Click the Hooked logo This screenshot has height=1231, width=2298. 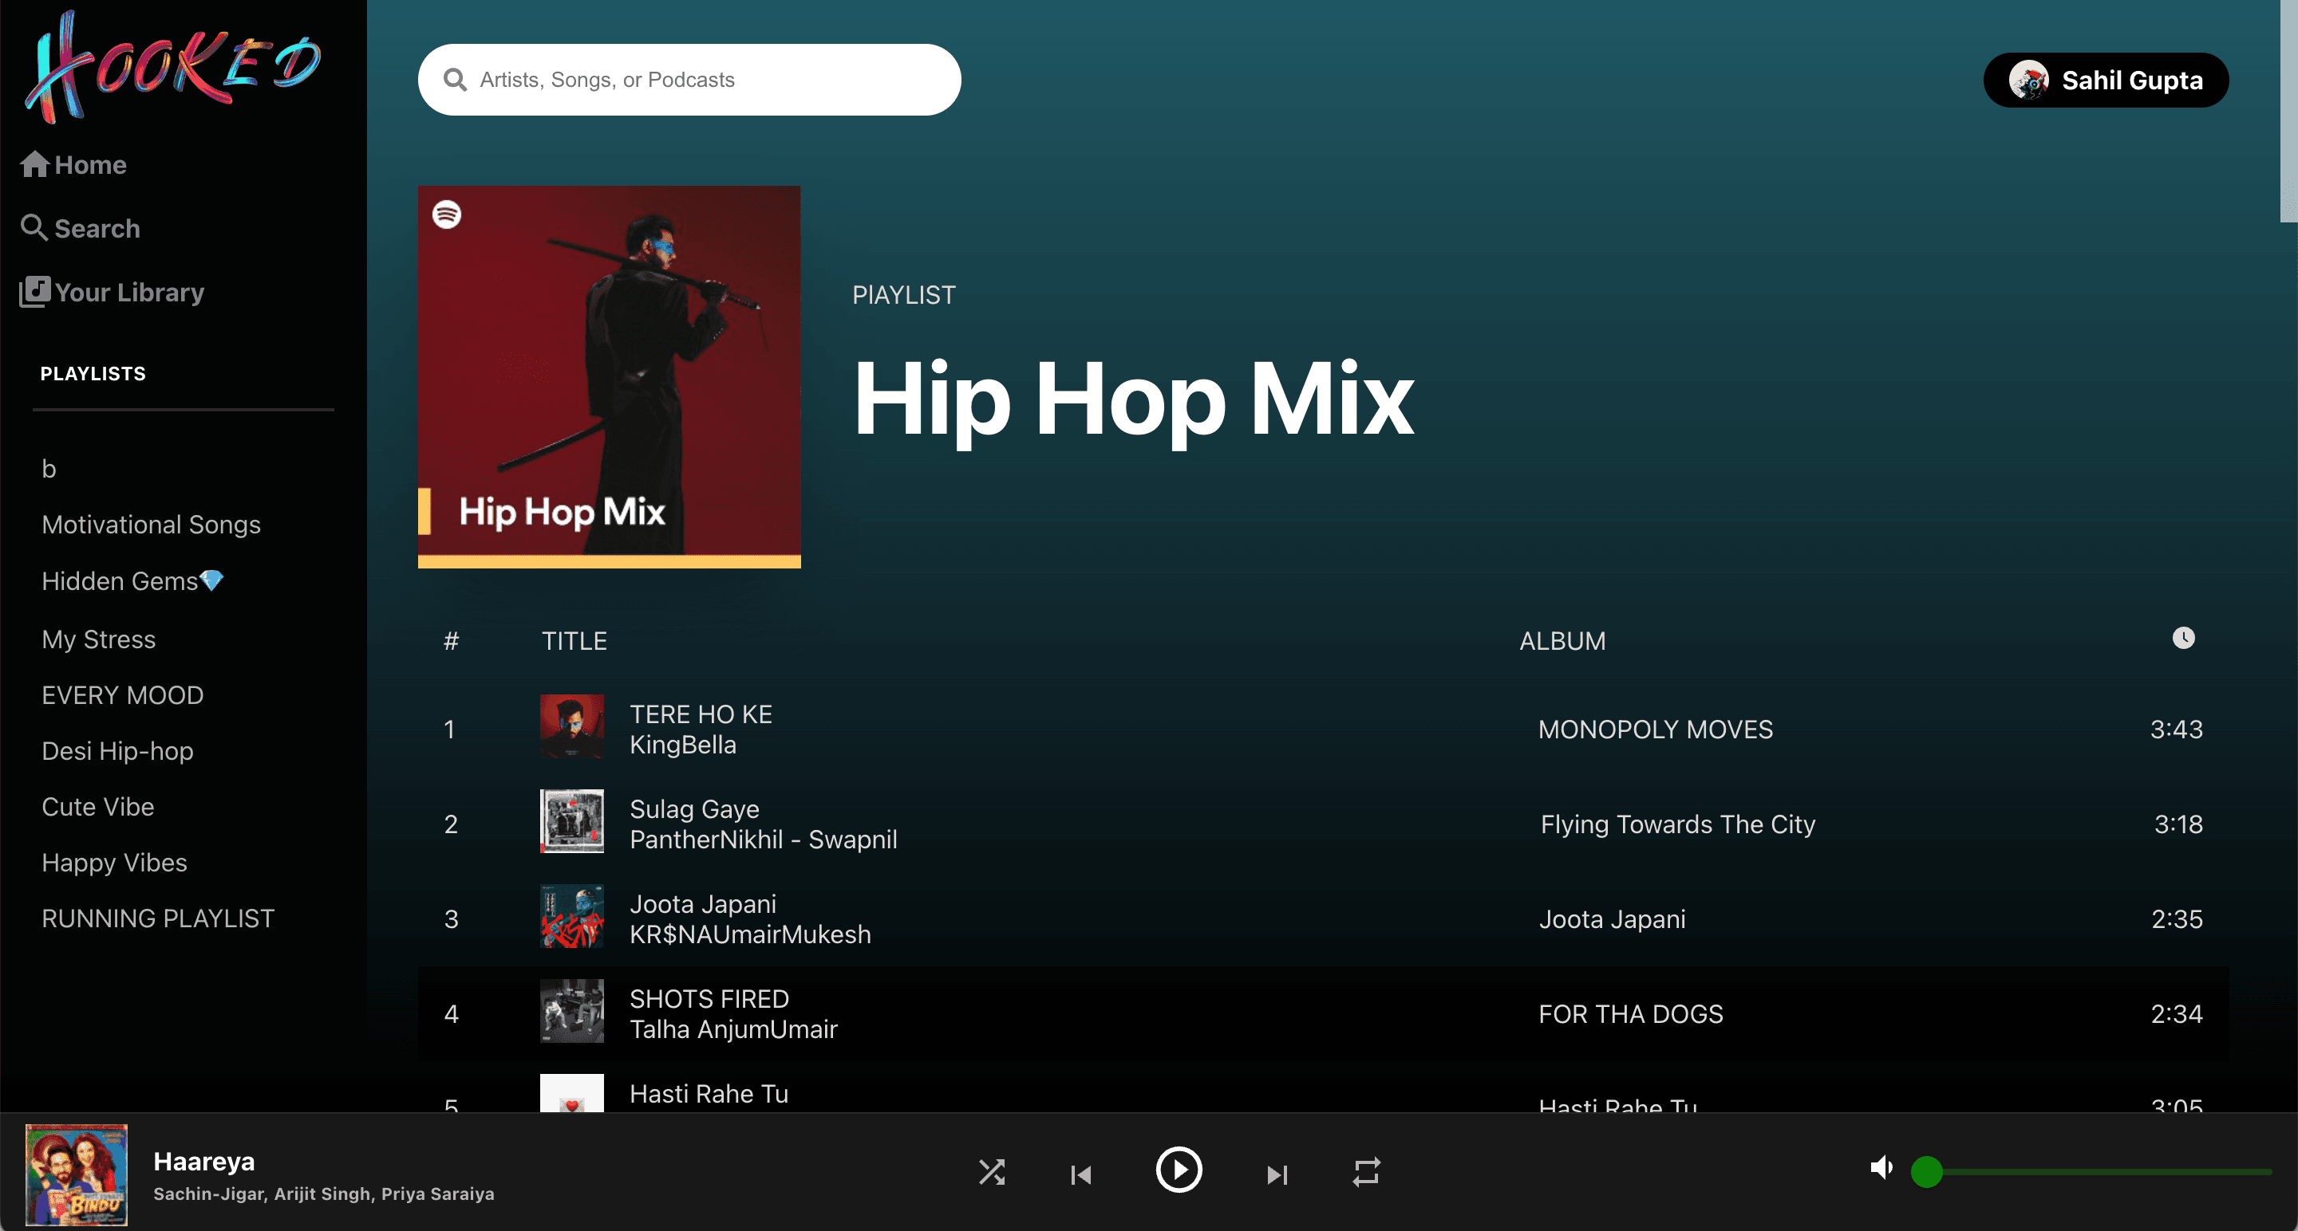point(173,67)
